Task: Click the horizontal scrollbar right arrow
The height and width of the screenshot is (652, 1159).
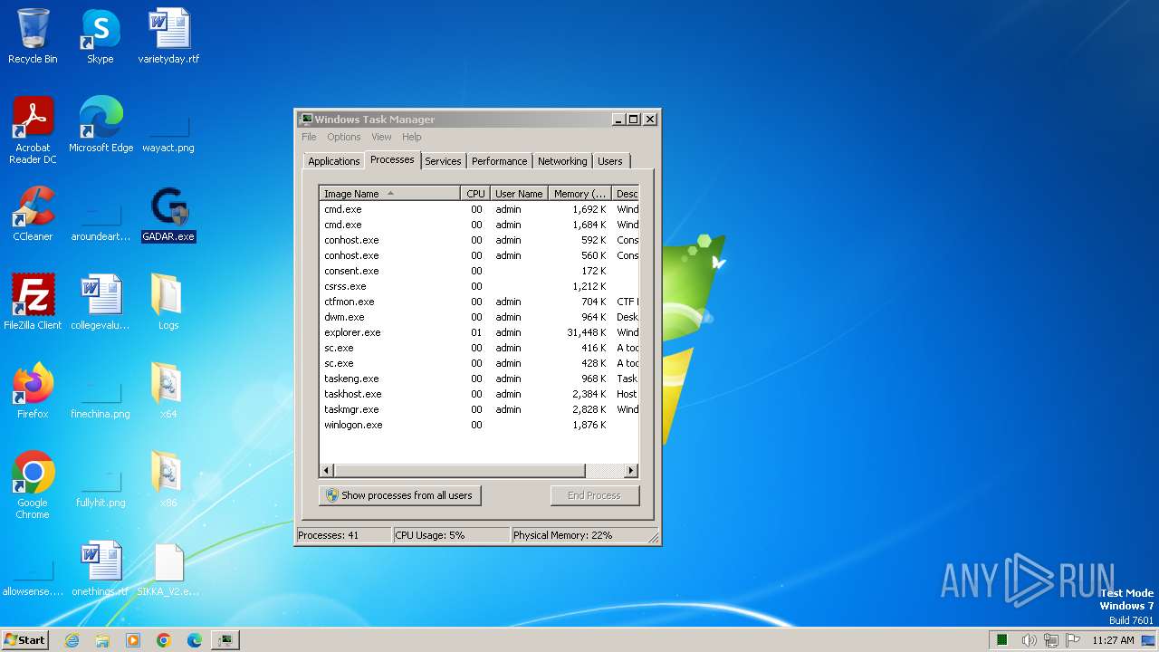Action: pos(631,471)
